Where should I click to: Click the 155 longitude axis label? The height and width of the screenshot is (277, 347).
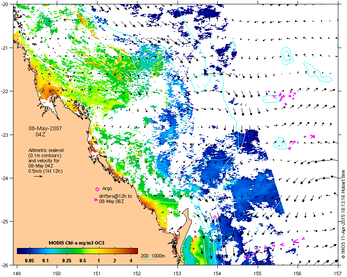click(258, 274)
